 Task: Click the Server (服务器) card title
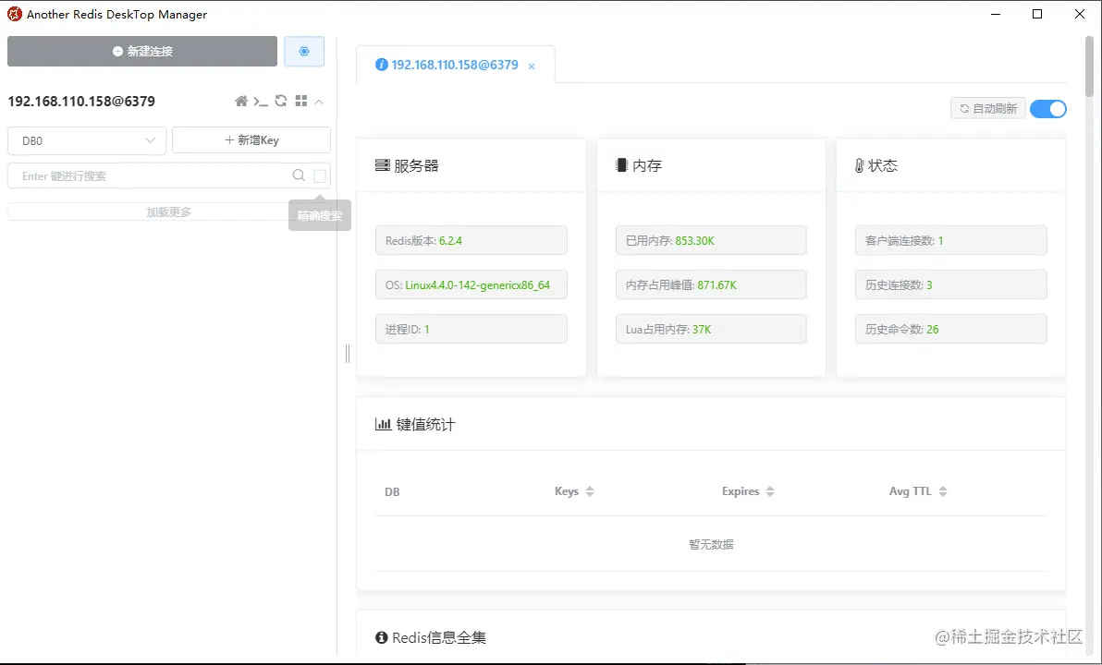coord(407,165)
